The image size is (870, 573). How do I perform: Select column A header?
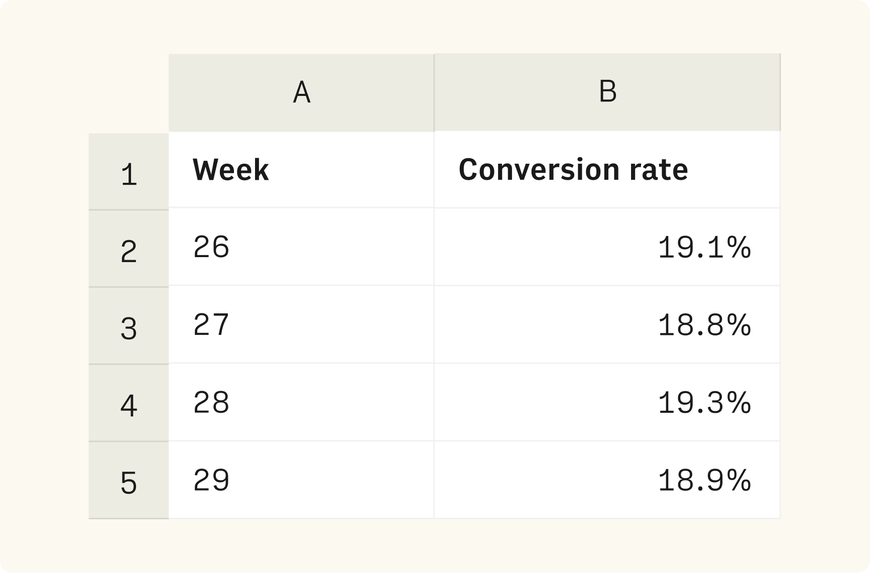point(301,93)
